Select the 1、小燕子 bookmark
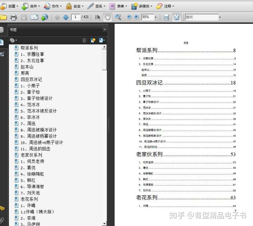The image size is (253, 226). pos(30,86)
